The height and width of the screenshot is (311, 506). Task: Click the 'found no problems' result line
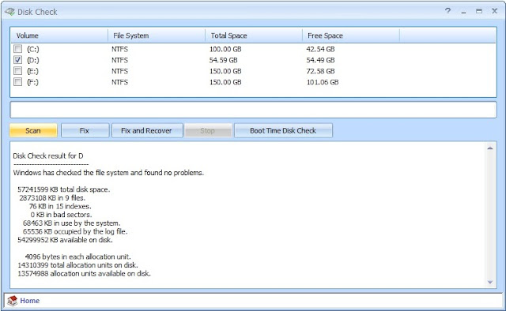[x=108, y=173]
